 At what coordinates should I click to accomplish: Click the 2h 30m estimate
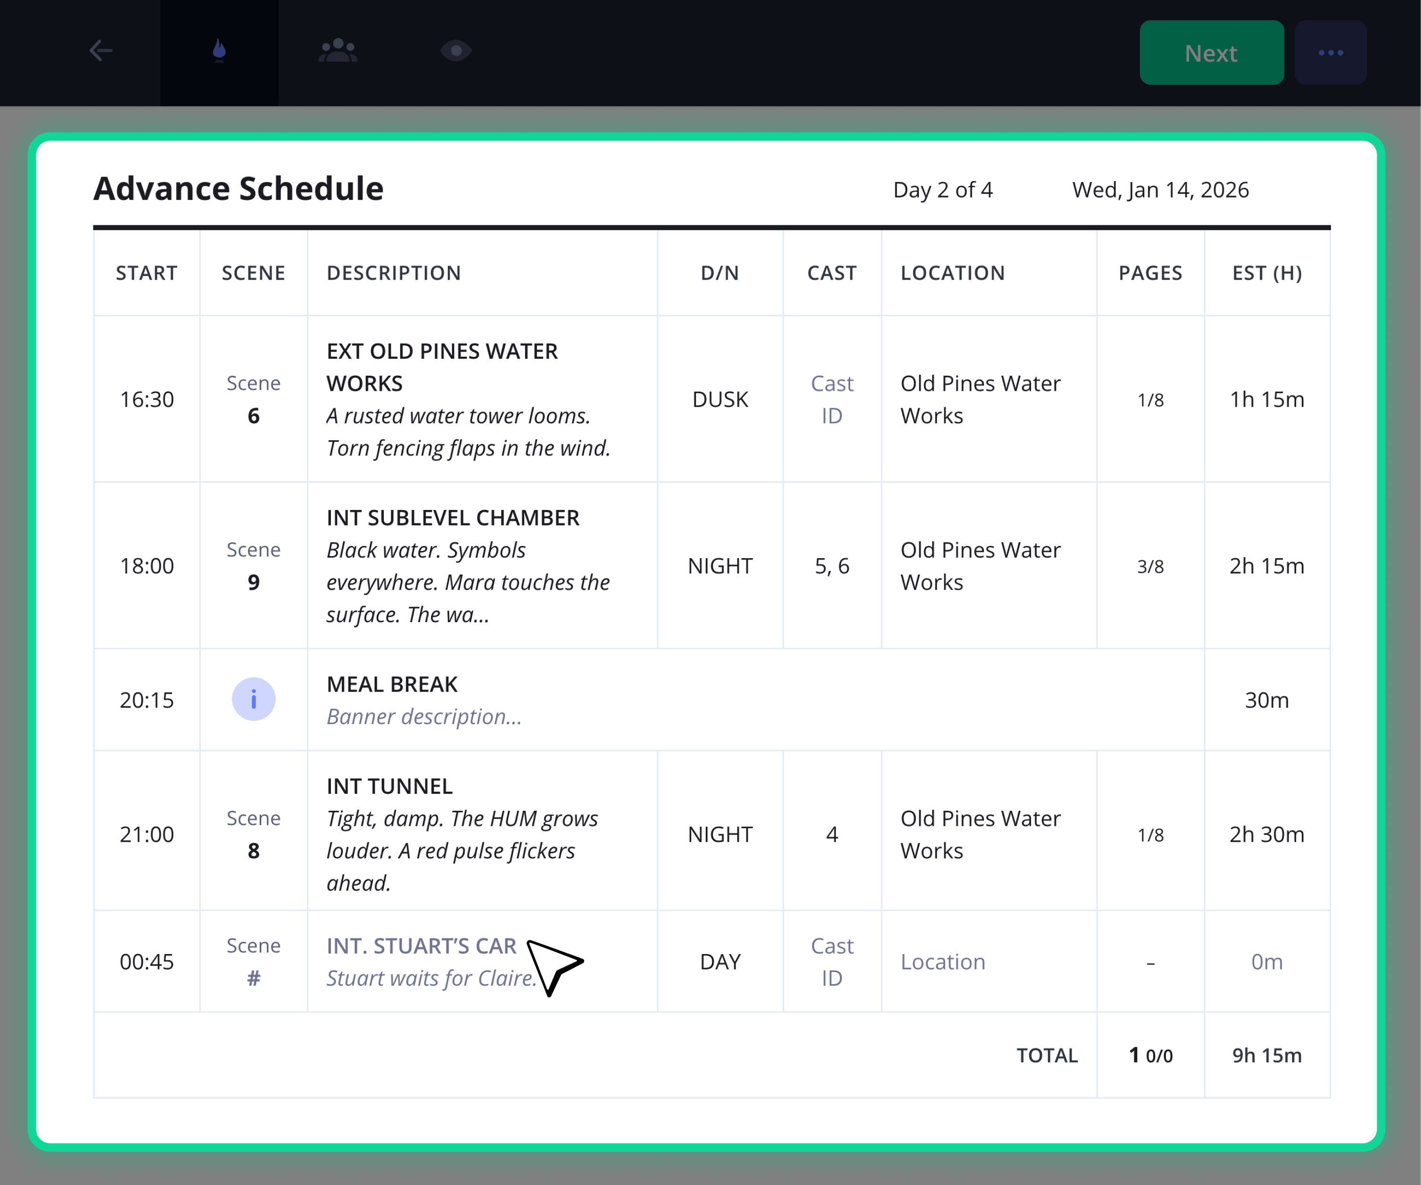click(1267, 834)
